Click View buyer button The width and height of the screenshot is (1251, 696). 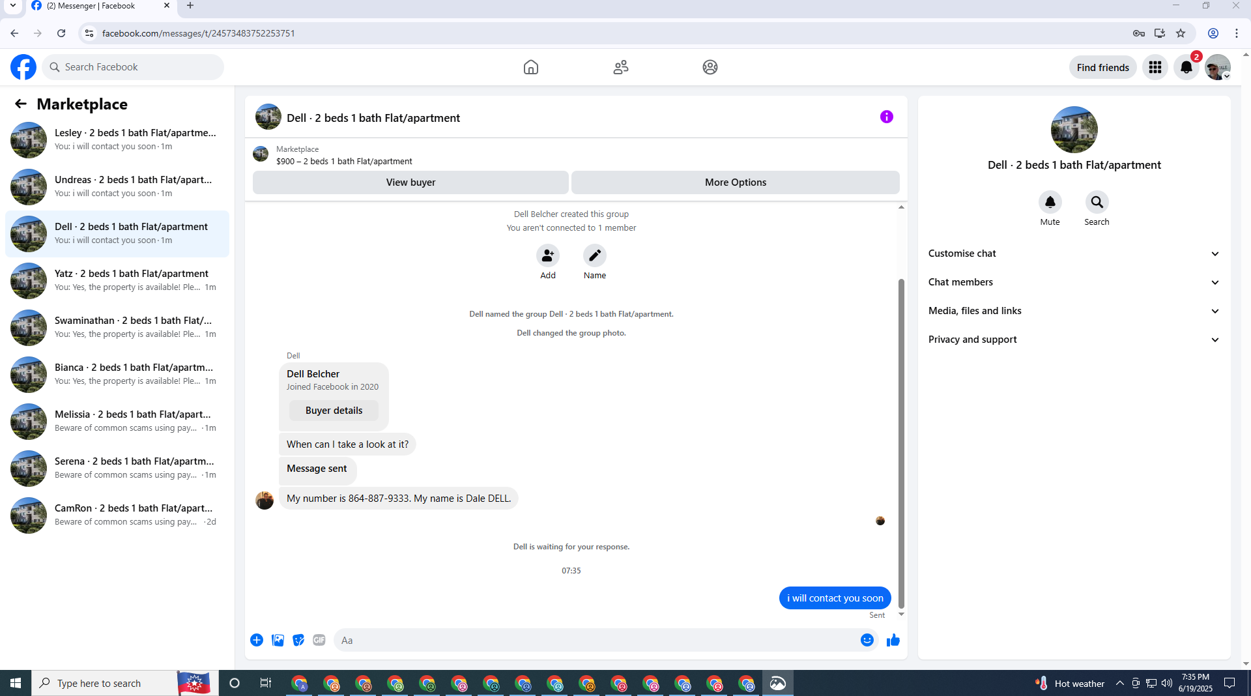tap(410, 182)
